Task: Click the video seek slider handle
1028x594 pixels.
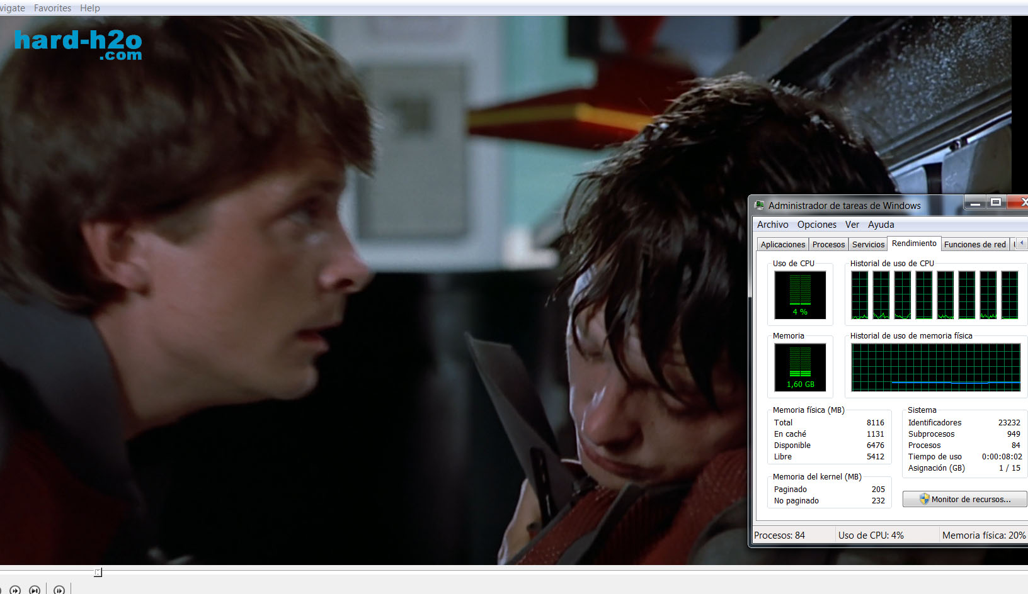Action: coord(98,572)
